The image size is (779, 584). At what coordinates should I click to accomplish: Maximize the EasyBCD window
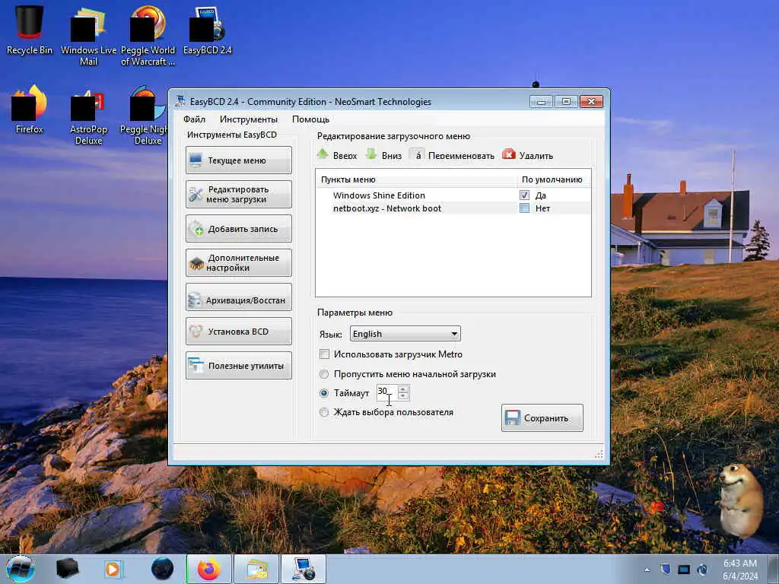566,101
